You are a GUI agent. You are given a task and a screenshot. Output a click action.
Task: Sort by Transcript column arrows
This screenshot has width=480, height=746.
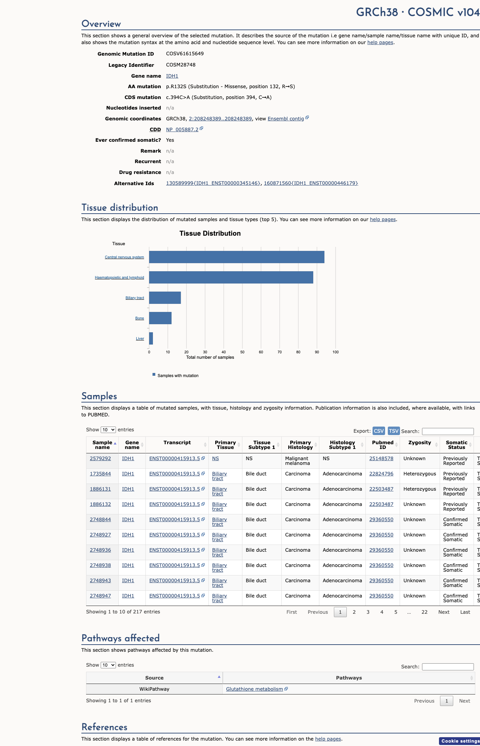click(x=205, y=445)
